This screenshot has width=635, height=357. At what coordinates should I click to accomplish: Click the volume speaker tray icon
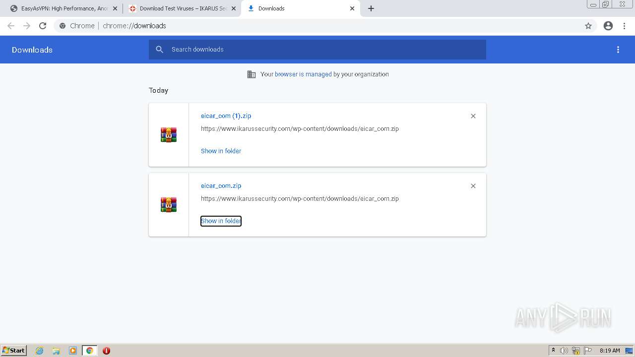[564, 351]
